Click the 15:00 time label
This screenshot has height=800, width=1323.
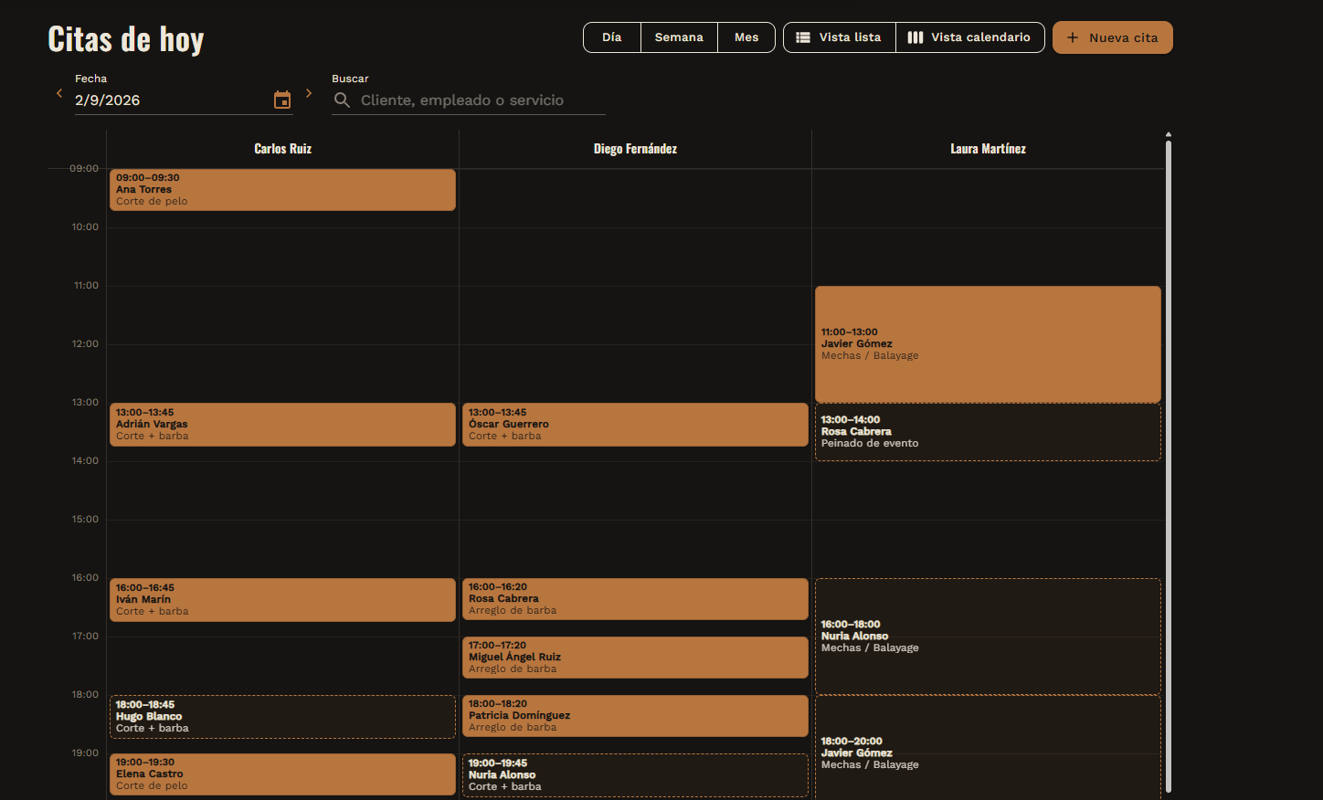pos(85,520)
